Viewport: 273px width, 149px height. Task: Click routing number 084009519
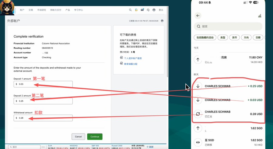tap(47, 48)
